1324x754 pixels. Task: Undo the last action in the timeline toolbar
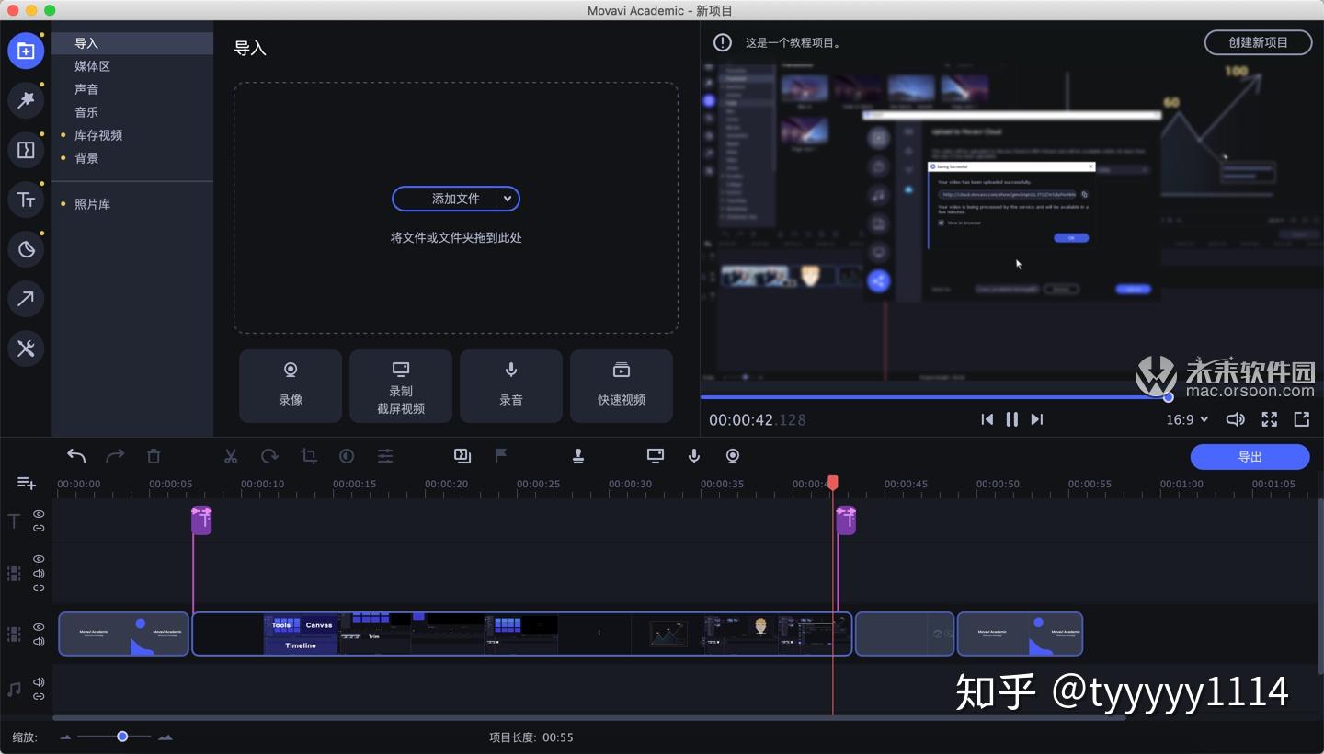(76, 456)
